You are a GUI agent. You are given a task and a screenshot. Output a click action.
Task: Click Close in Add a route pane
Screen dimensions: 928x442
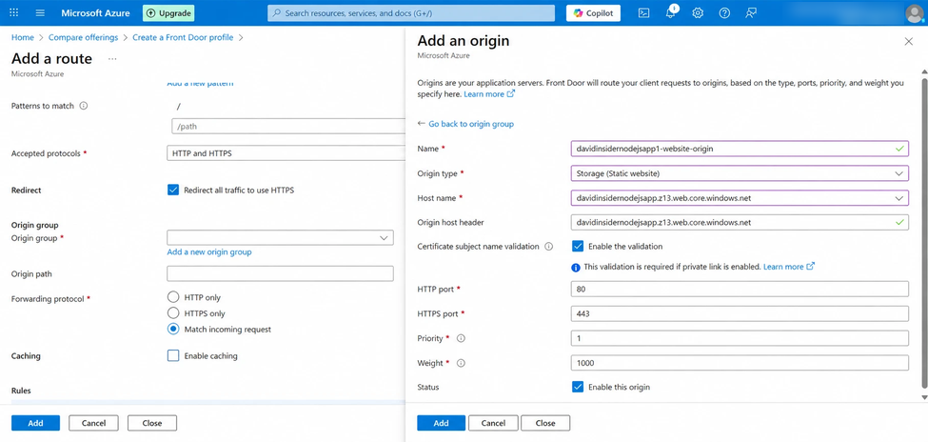coord(152,423)
